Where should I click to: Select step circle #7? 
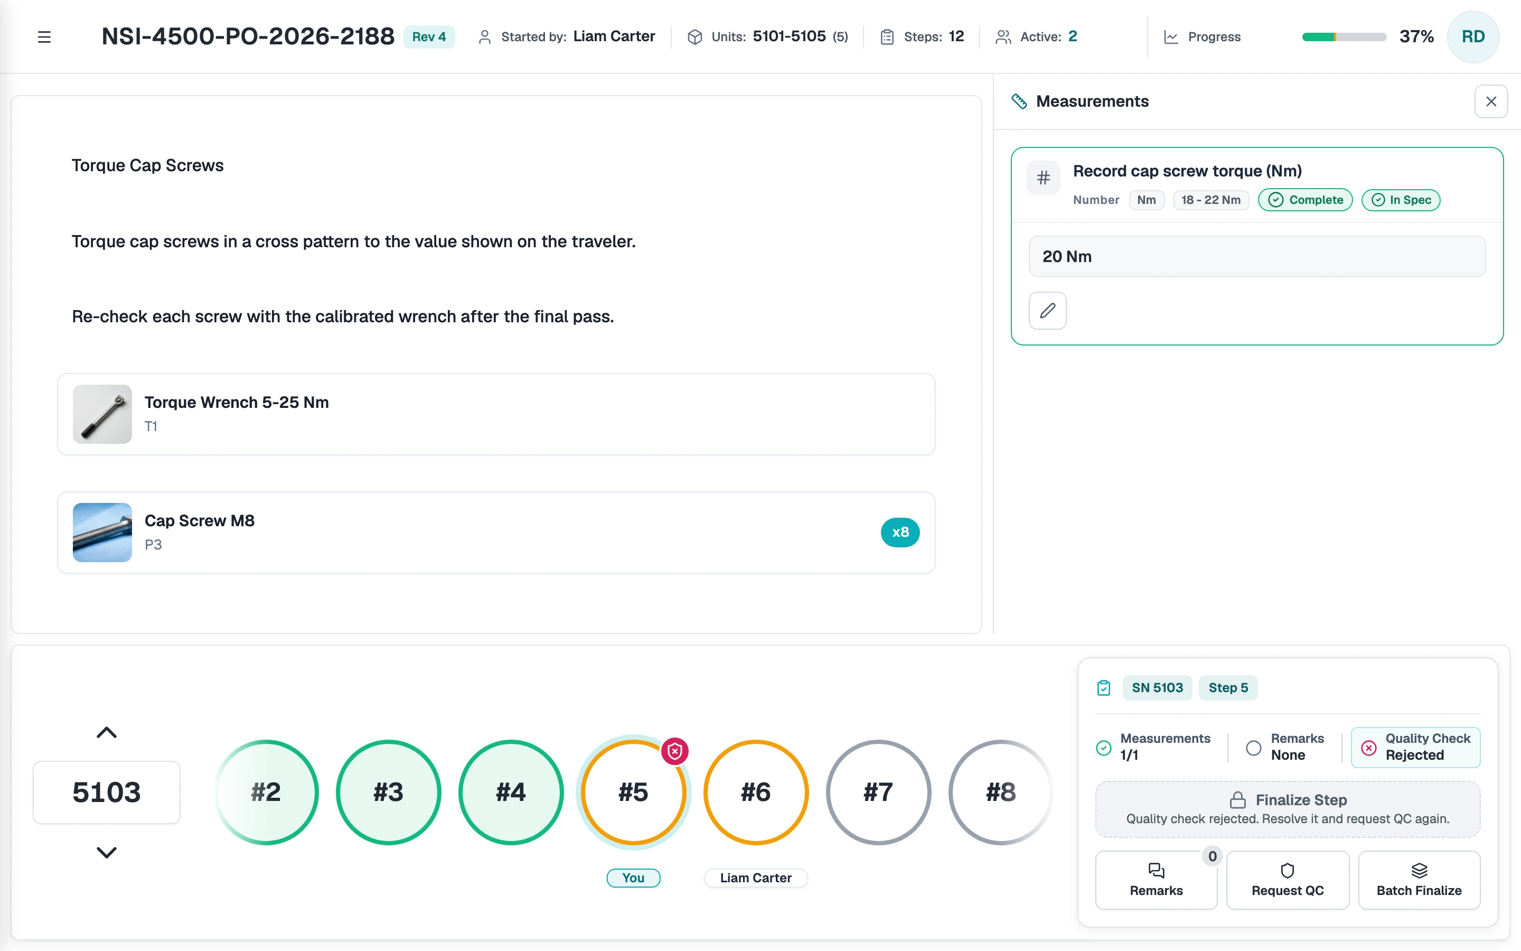[879, 792]
